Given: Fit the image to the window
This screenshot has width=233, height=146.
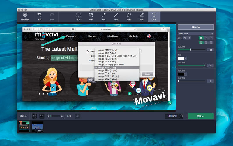Looking at the screenshot, I should pos(34,116).
